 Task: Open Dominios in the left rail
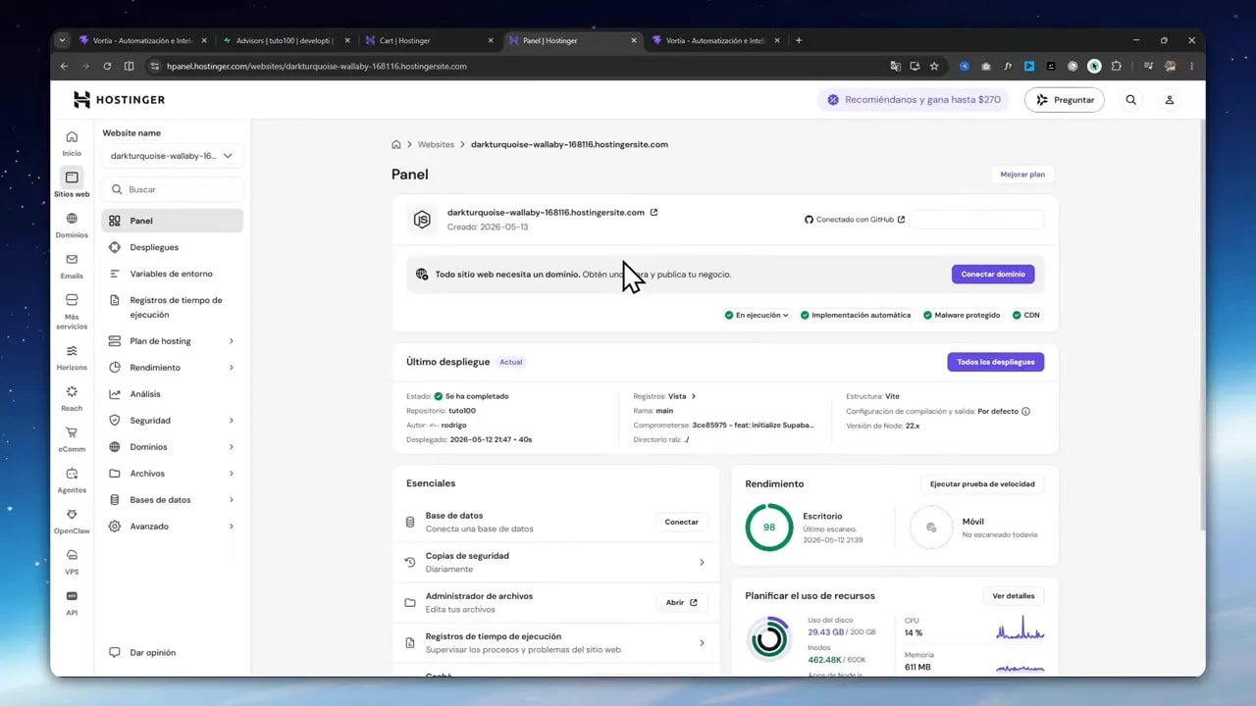[72, 225]
